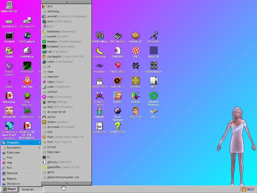Open the Modded BeepBox desktop icon

pyautogui.click(x=153, y=99)
